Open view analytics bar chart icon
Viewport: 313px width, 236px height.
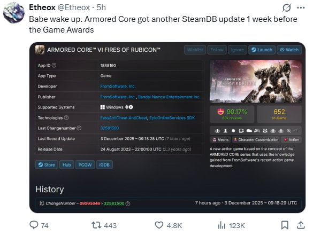tap(222, 225)
